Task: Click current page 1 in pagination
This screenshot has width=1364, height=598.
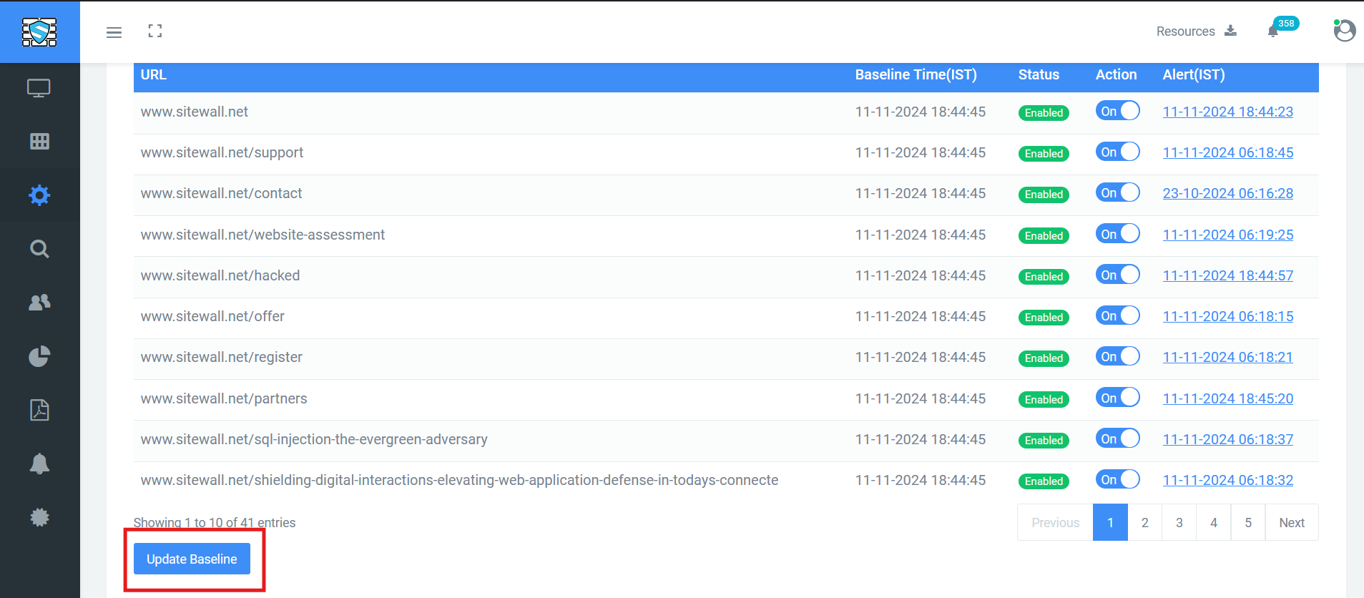Action: point(1110,522)
